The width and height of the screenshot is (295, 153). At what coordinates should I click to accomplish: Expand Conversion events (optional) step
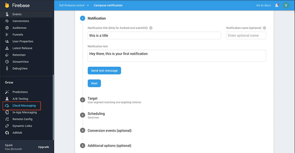tap(109, 131)
